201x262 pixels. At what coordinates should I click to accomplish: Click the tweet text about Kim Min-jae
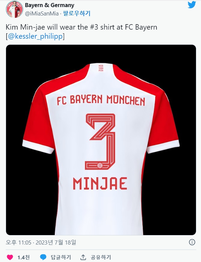81,27
